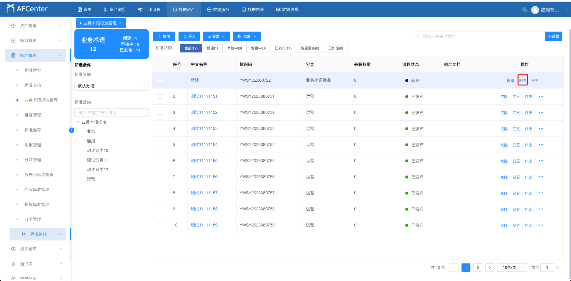Open 词根管理 in the sidebar

coord(33,145)
